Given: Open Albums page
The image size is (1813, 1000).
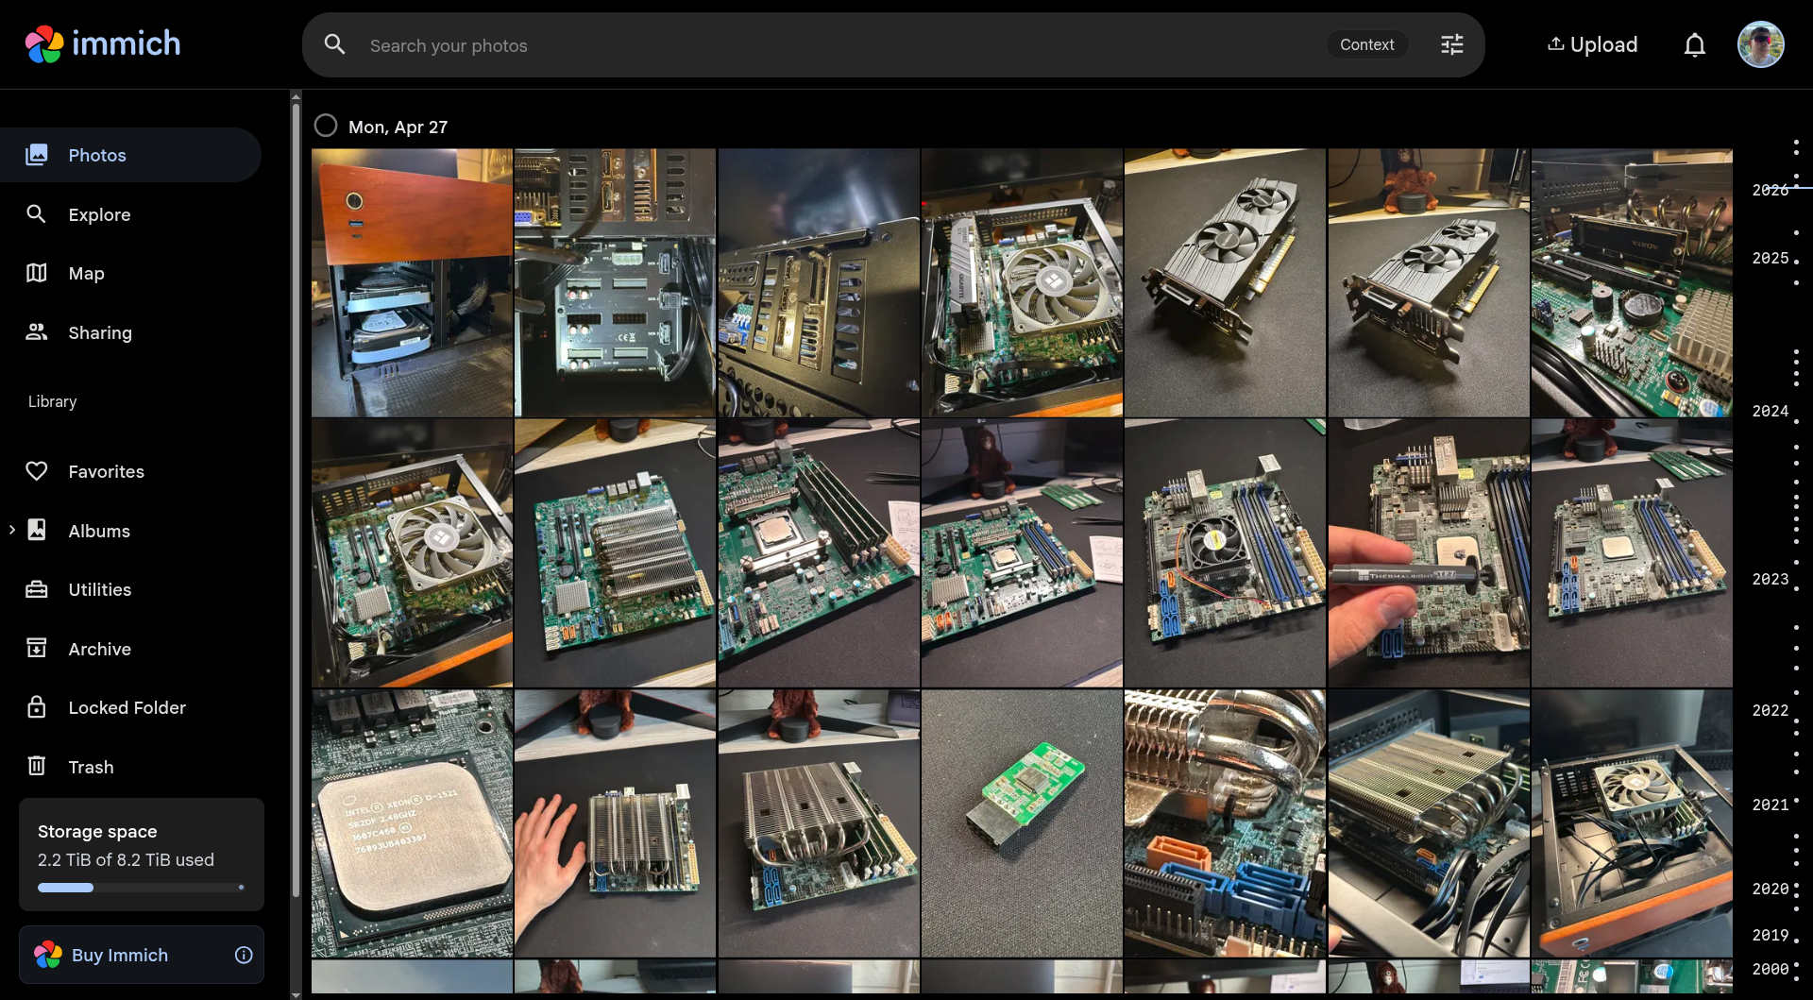Looking at the screenshot, I should pos(130,531).
